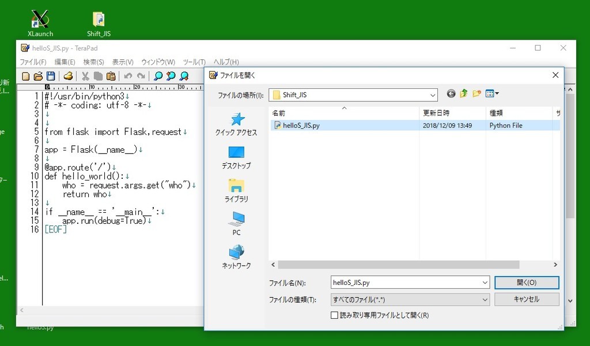The height and width of the screenshot is (346, 590).
Task: Paste from clipboard using the clipboard icon
Action: 112,76
